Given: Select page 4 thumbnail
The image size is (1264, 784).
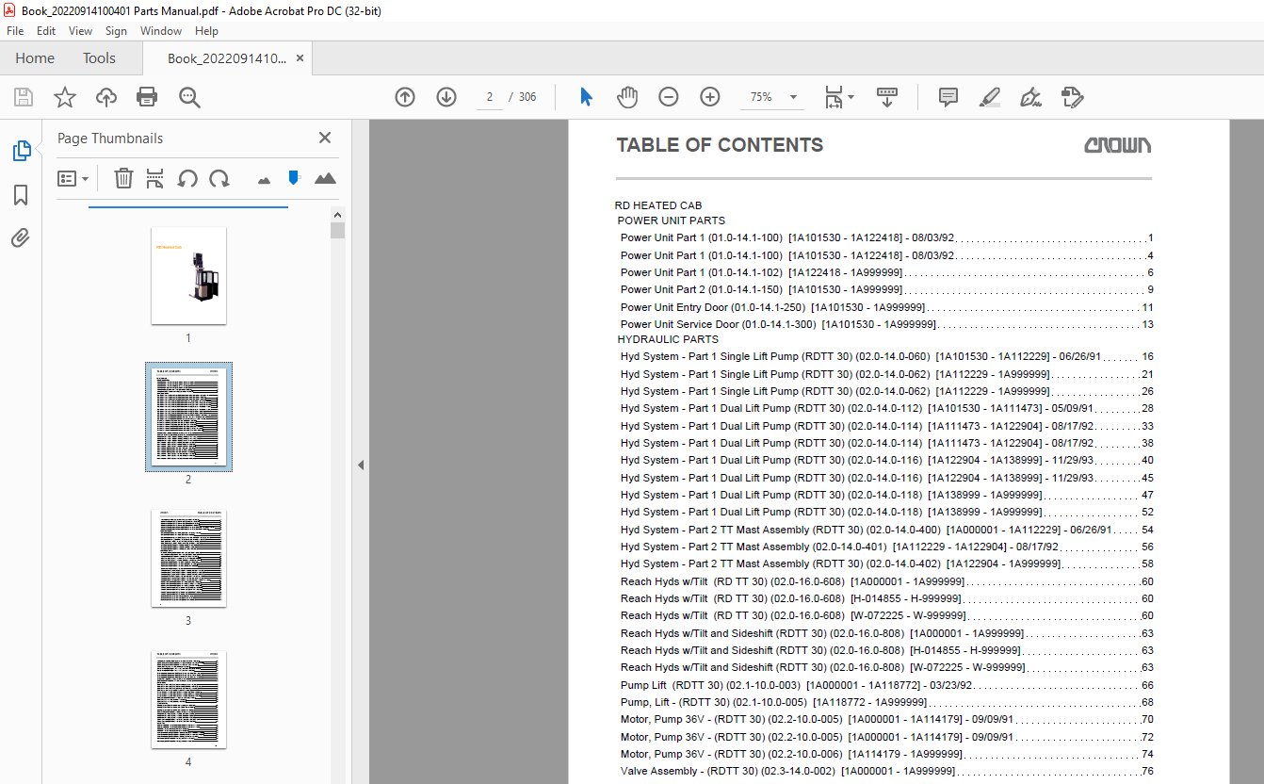Looking at the screenshot, I should click(x=188, y=699).
